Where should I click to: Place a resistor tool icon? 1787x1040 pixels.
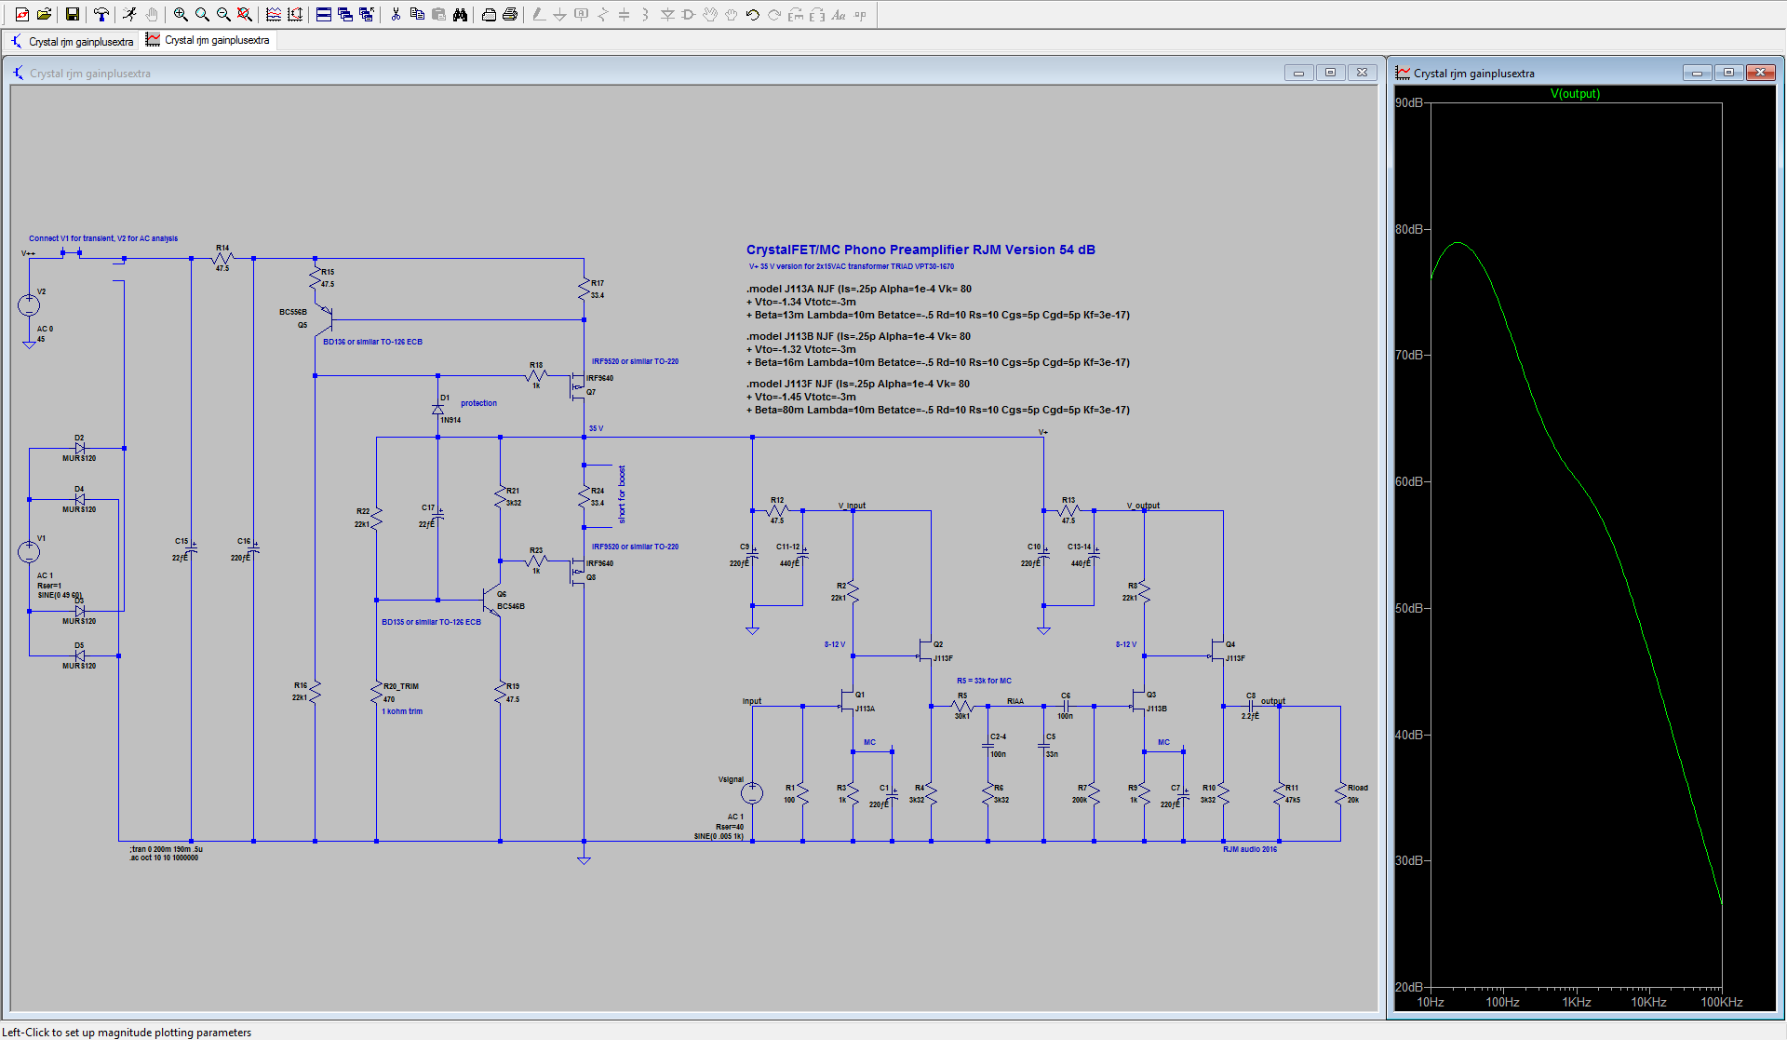(603, 14)
